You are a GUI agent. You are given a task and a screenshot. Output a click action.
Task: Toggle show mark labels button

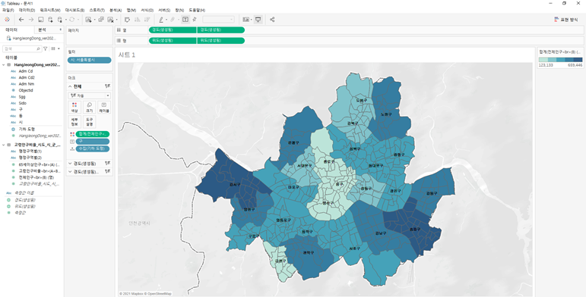click(x=185, y=20)
